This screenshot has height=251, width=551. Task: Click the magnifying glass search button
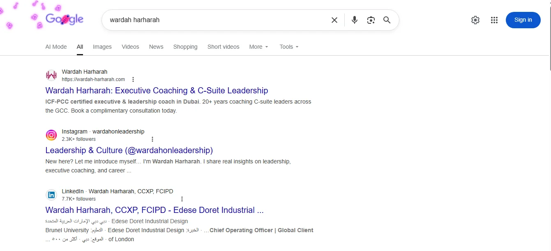(387, 20)
